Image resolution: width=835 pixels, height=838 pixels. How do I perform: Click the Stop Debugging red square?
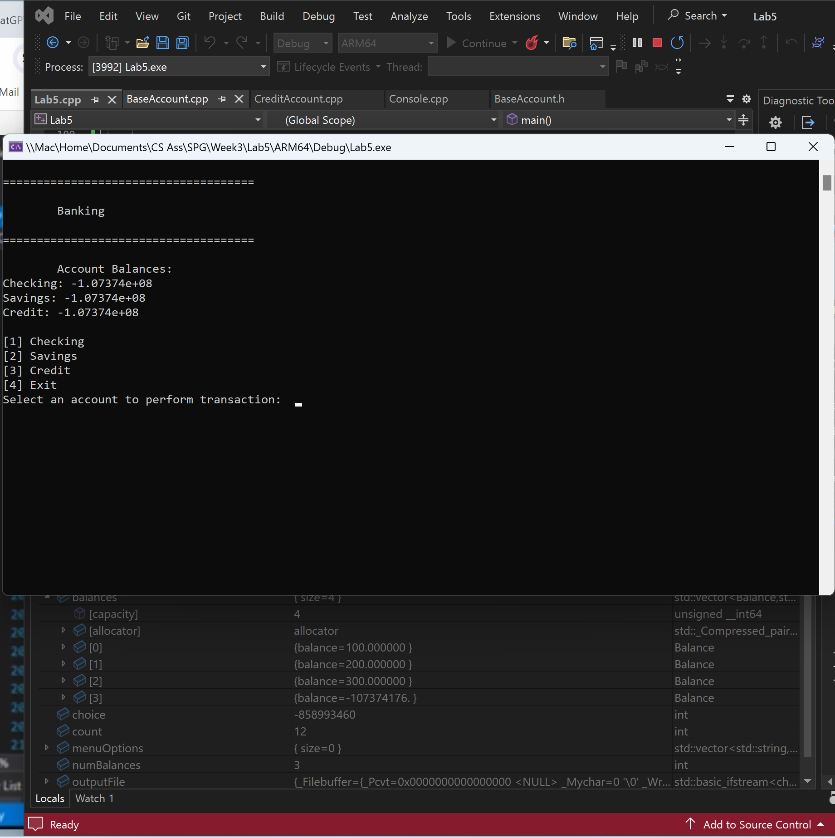pos(657,43)
